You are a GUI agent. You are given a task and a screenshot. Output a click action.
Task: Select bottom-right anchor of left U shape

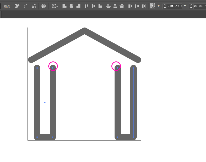(53, 137)
